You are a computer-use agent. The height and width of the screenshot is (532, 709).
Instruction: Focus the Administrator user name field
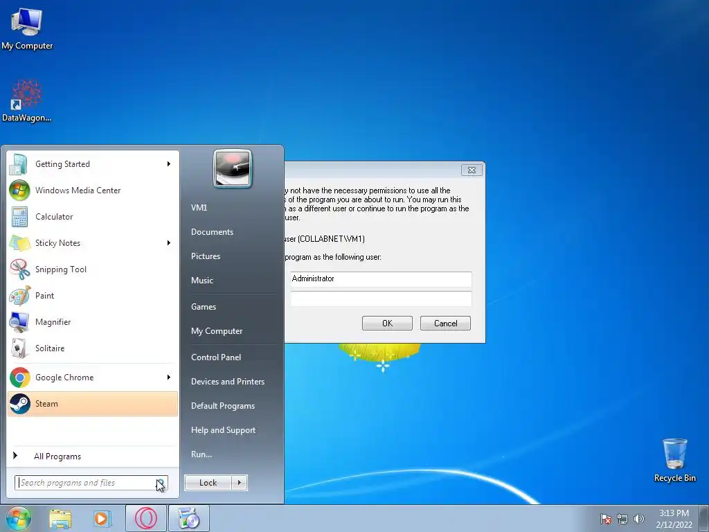tap(381, 278)
